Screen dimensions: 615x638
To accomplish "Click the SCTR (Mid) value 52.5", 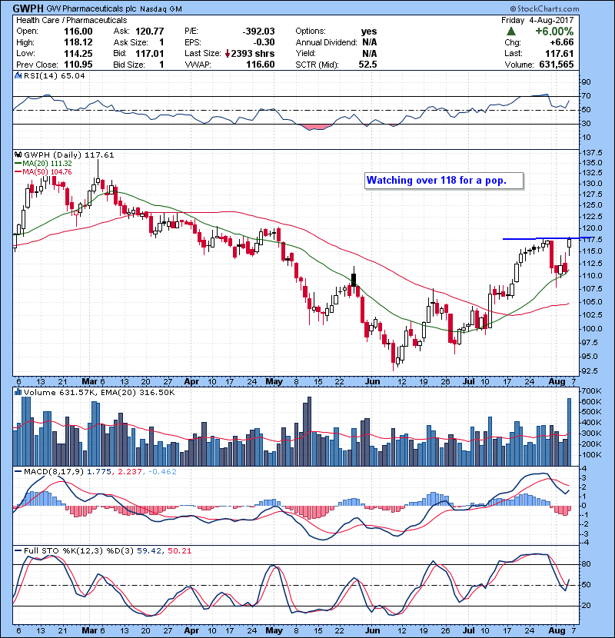I will [x=368, y=65].
